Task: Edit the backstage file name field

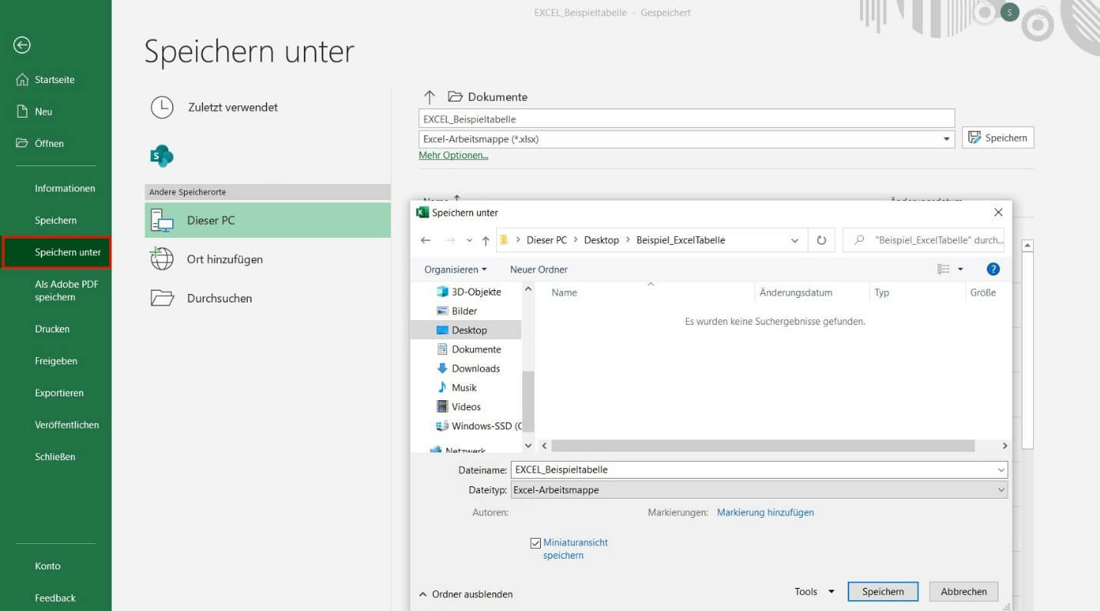Action: click(x=686, y=119)
